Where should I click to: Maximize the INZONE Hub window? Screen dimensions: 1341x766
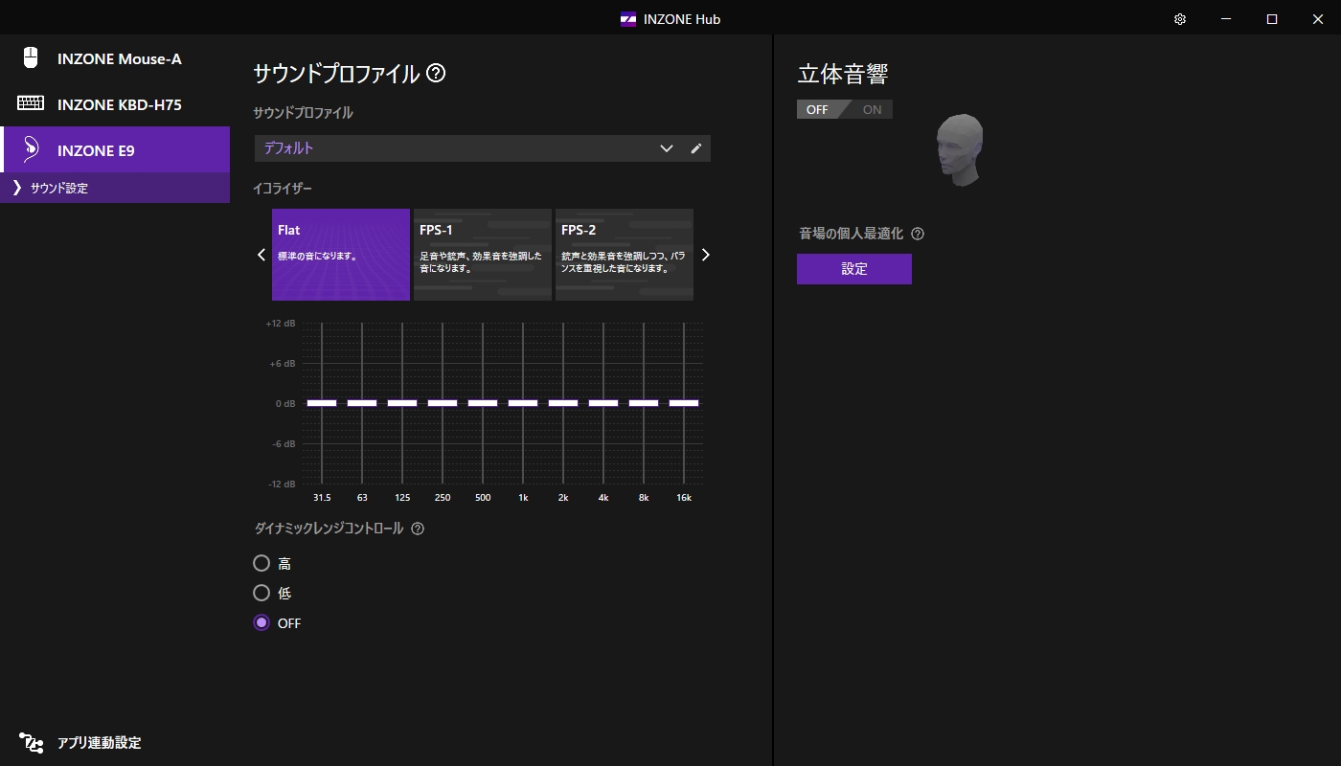click(1272, 19)
